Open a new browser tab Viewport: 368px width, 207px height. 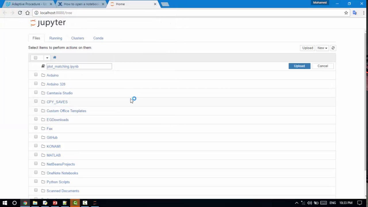[x=165, y=4]
